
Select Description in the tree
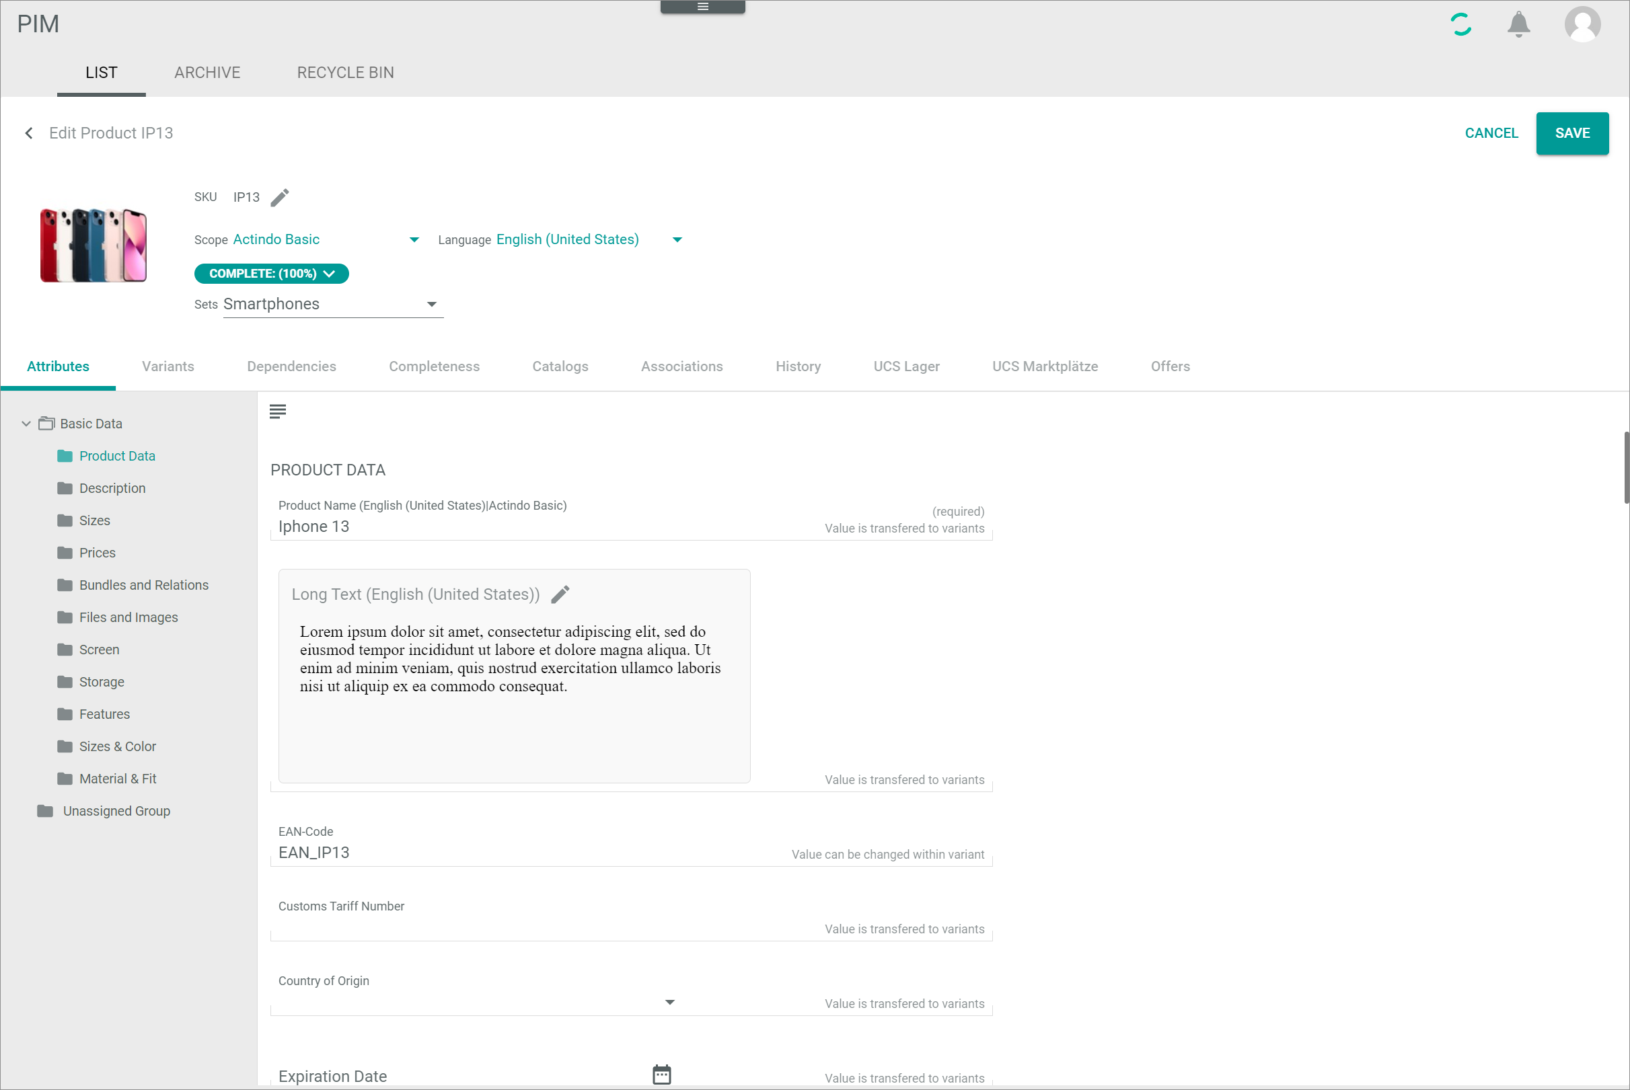112,488
